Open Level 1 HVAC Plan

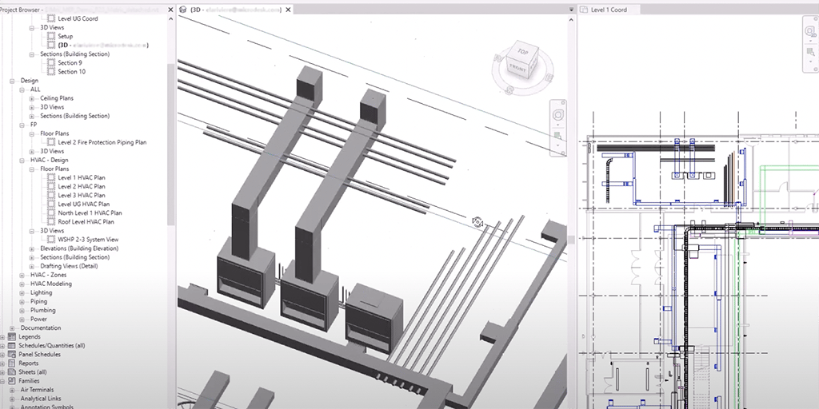[x=82, y=177]
